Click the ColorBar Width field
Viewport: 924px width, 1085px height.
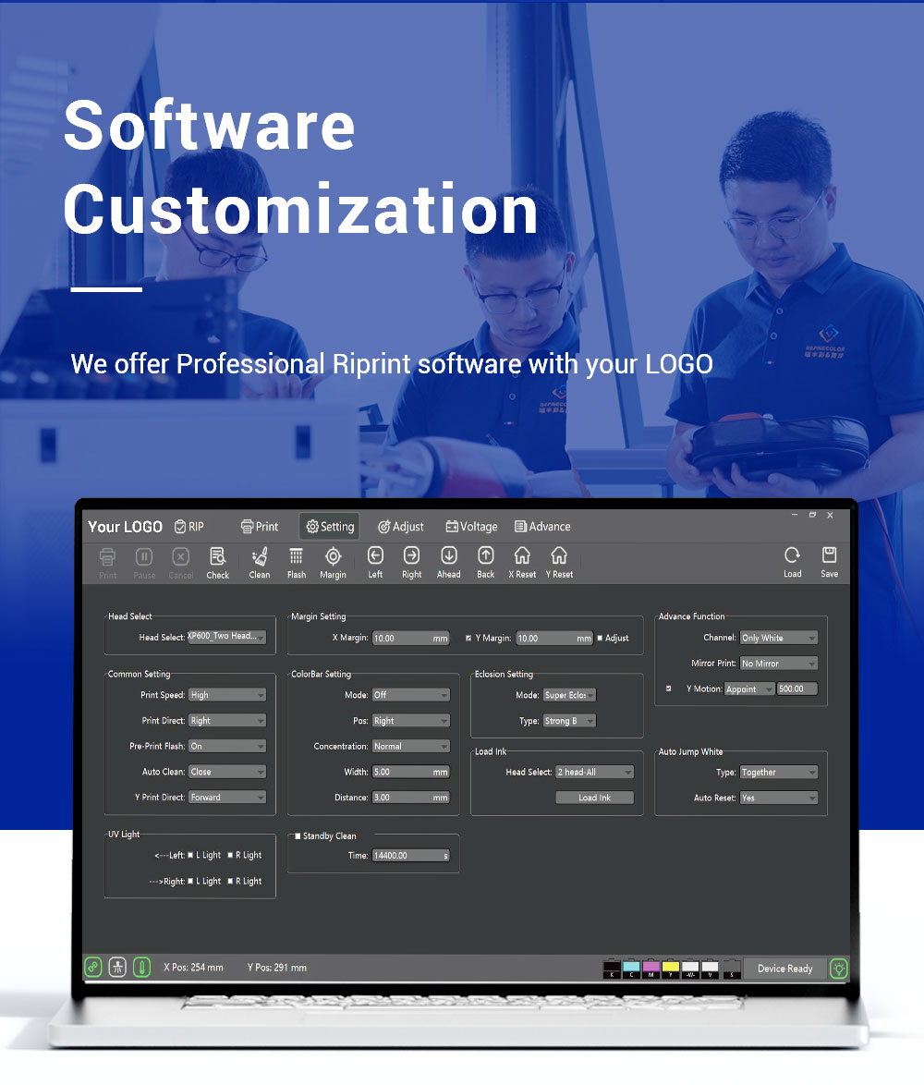pos(411,772)
